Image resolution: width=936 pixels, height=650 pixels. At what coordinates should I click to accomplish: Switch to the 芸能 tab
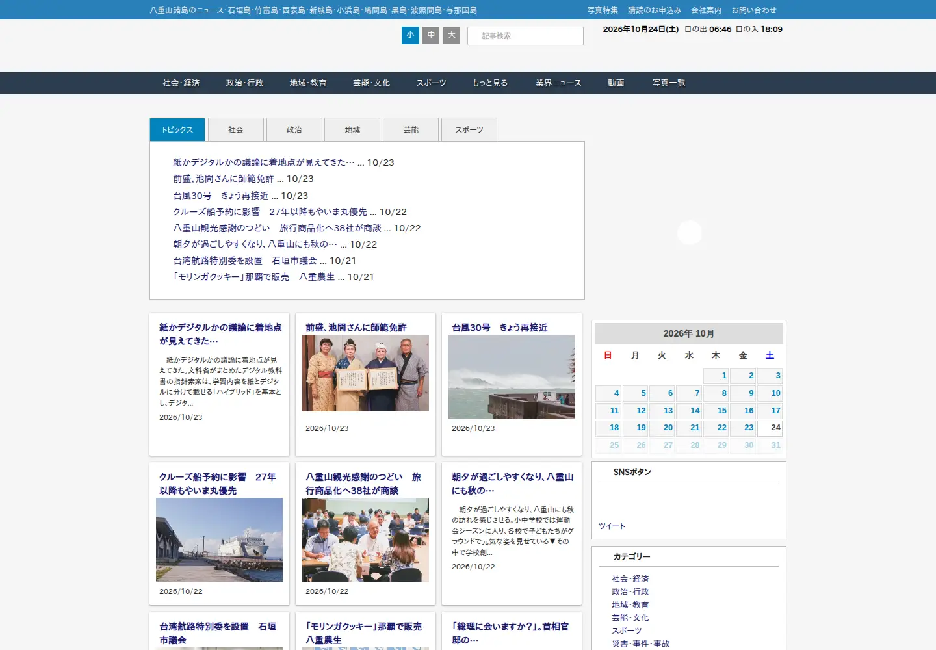pos(411,129)
